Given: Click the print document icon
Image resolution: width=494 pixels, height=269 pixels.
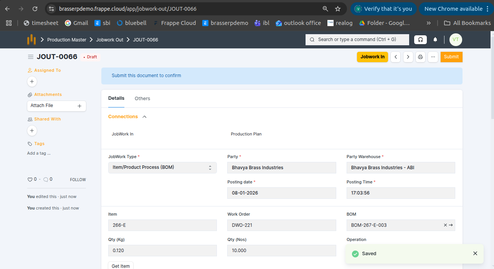Looking at the screenshot, I should pos(420,57).
